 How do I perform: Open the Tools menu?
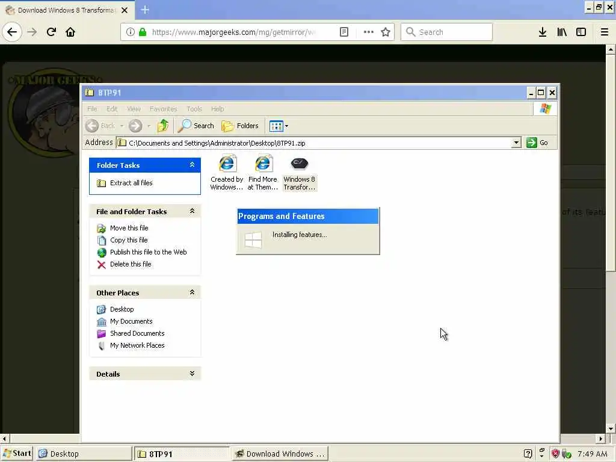(194, 109)
